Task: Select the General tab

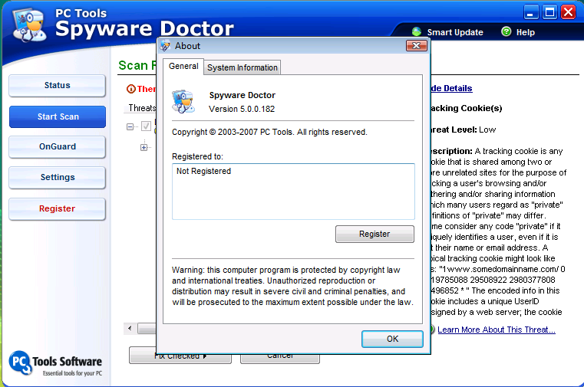Action: [x=183, y=67]
